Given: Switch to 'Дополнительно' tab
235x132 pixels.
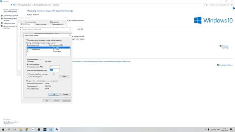Looking at the screenshot, I should [x=25, y=24].
